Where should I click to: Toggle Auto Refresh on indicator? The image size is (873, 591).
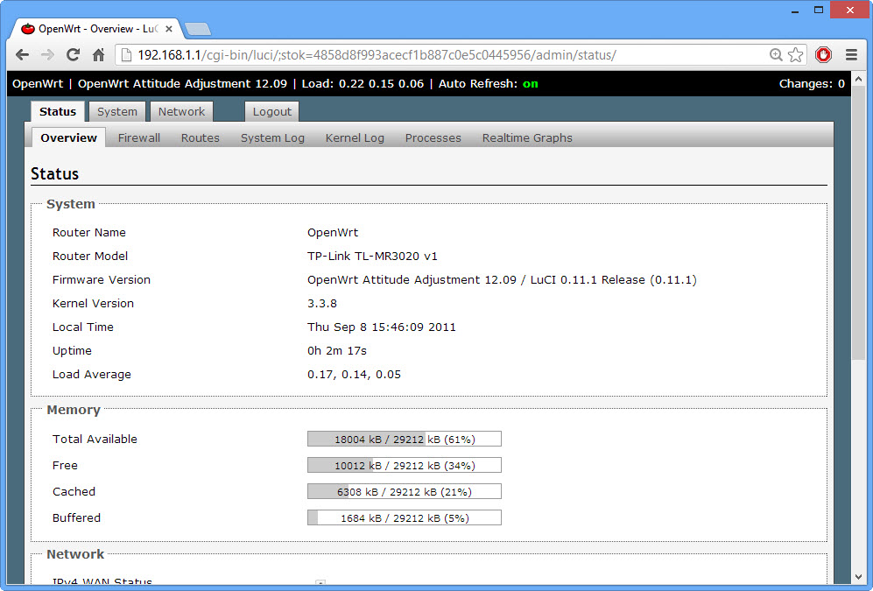click(530, 83)
